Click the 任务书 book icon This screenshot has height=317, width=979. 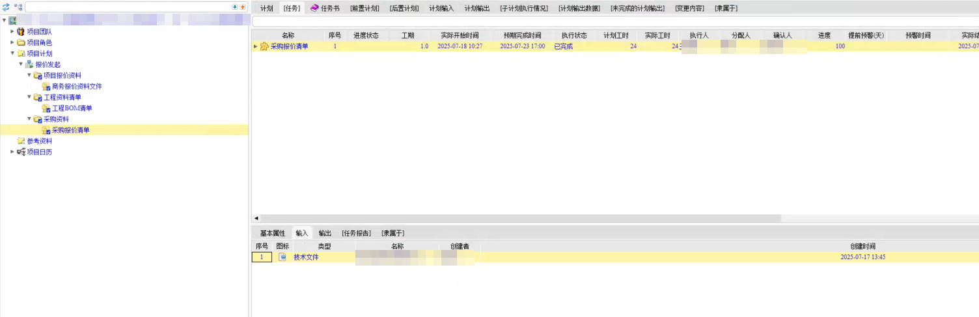(x=314, y=8)
